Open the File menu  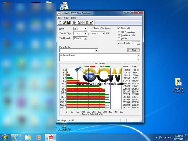click(60, 18)
